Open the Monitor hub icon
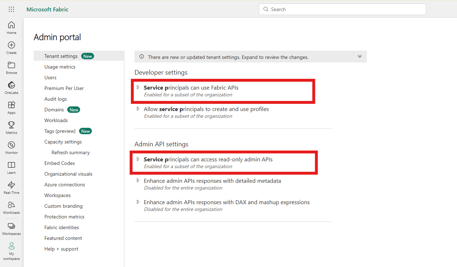457x267 pixels. (11, 148)
